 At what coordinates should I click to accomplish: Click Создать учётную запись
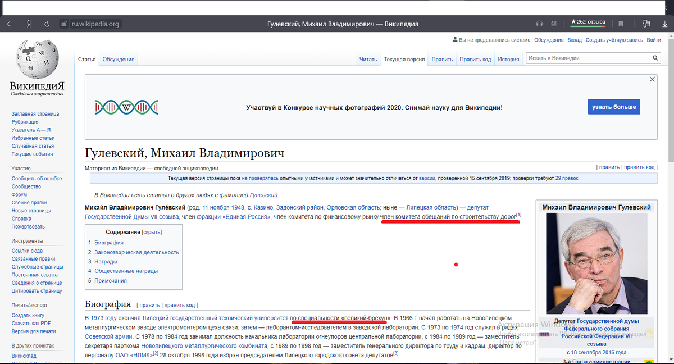point(614,40)
